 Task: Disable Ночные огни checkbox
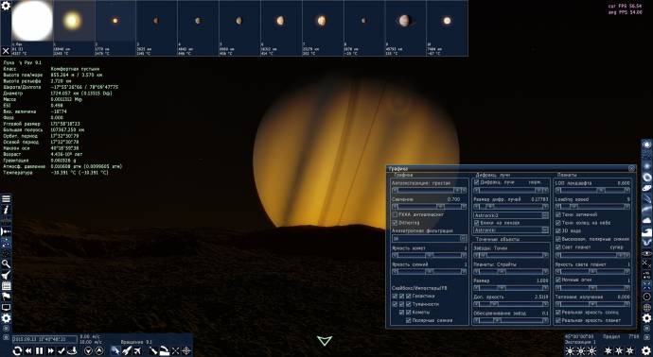[558, 280]
